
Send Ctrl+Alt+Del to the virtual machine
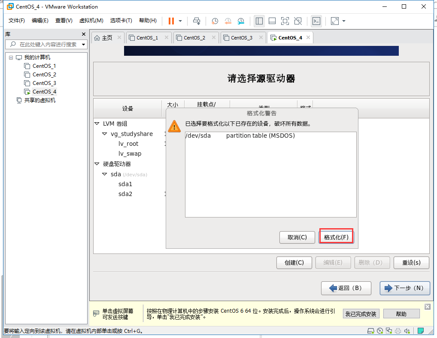[x=197, y=21]
